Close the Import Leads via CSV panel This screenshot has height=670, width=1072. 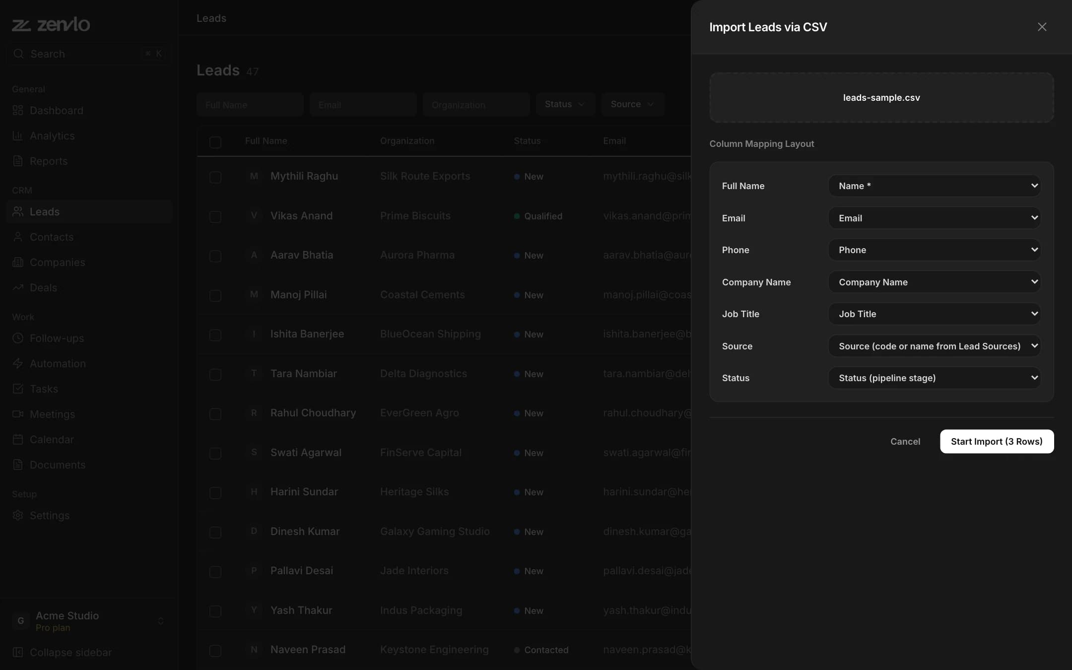[x=1042, y=27]
